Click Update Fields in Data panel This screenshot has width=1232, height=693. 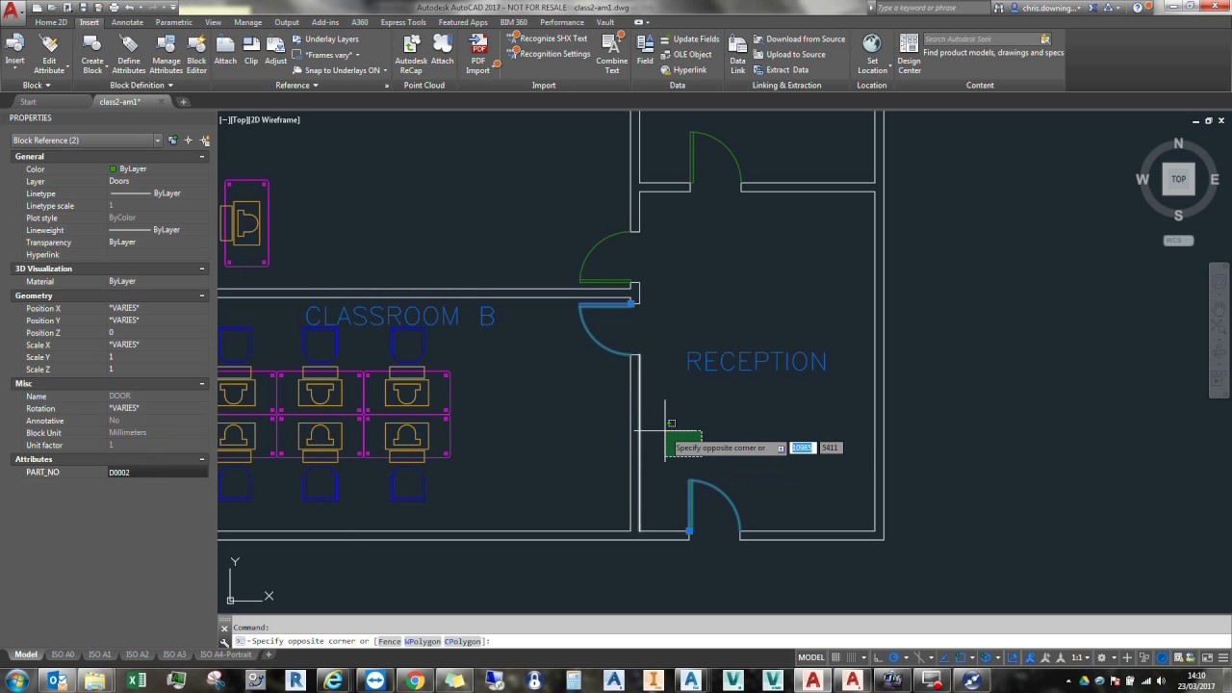[690, 39]
